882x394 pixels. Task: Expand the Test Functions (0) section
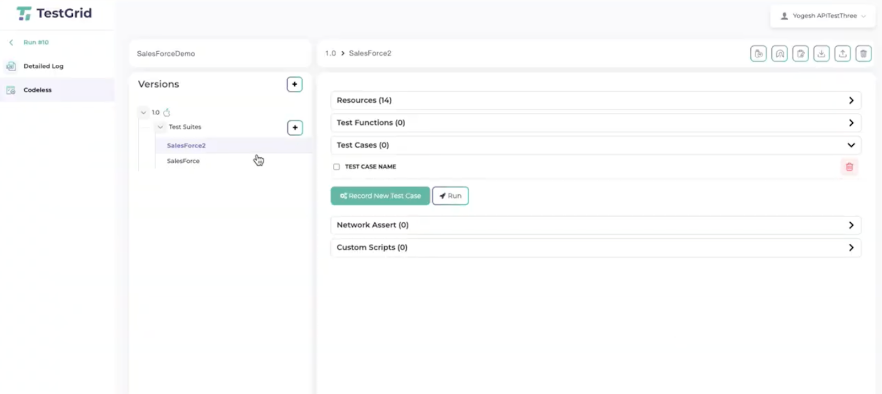(x=596, y=123)
